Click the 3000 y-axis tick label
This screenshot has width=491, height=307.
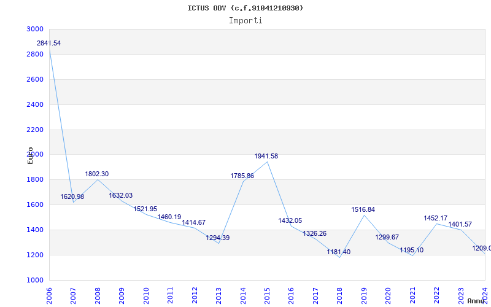tap(35, 29)
